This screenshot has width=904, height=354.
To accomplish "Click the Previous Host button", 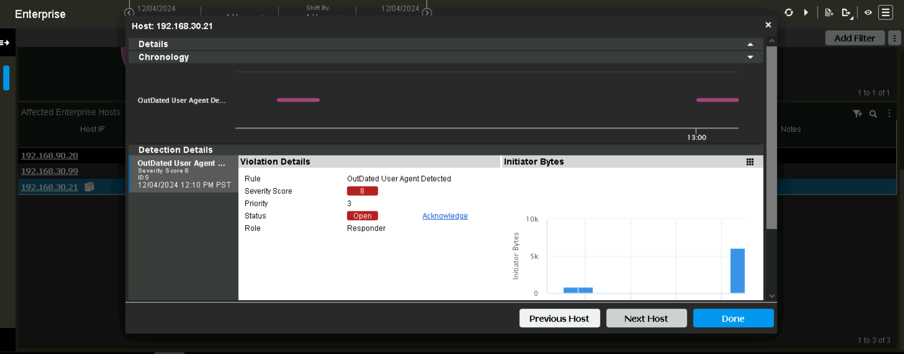I will click(559, 318).
